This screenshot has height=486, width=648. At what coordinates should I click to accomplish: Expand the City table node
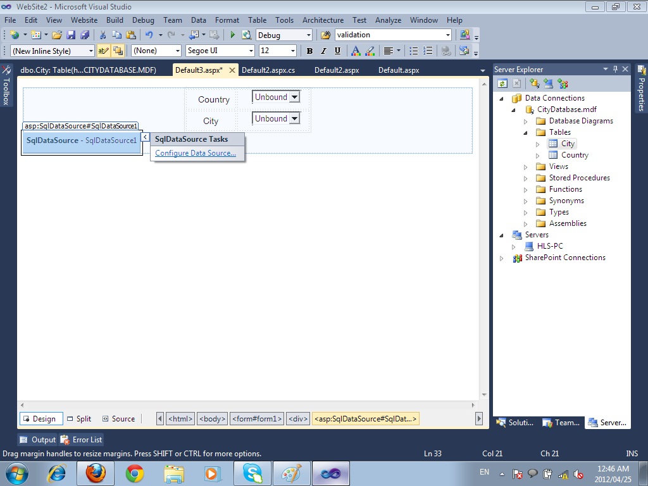[538, 144]
